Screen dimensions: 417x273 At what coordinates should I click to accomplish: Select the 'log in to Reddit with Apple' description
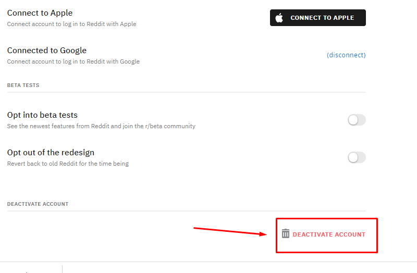(72, 24)
